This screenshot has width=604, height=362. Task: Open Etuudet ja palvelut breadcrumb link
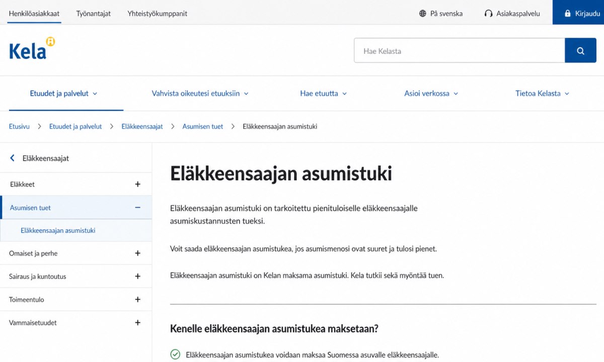(75, 127)
